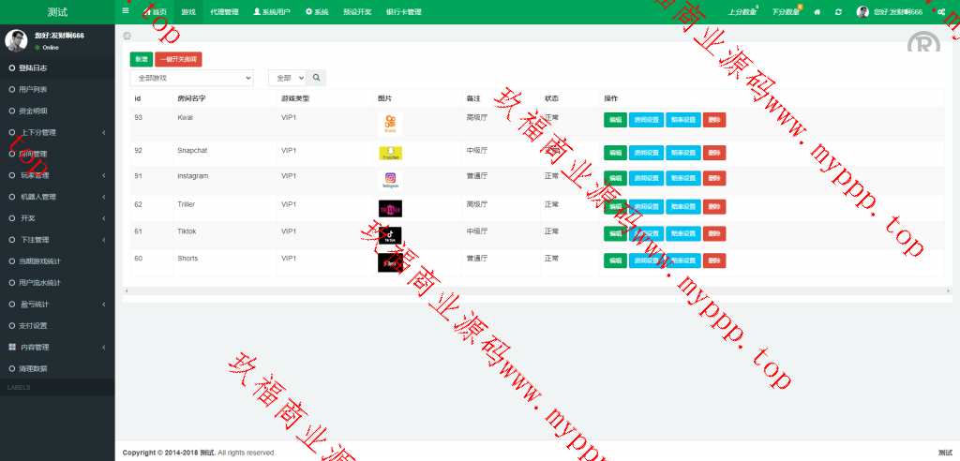Screen dimensions: 960x461
Task: Click the home icon in top-right bar
Action: 817,12
